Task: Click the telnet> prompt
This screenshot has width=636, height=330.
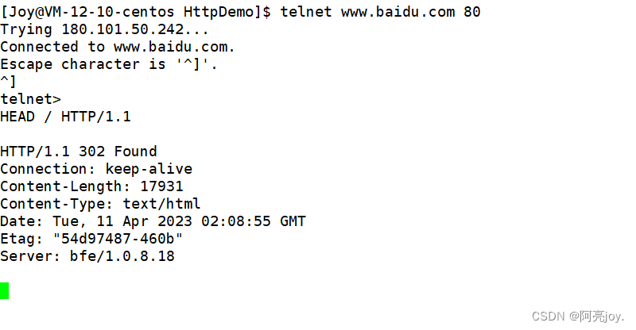Action: [30, 99]
